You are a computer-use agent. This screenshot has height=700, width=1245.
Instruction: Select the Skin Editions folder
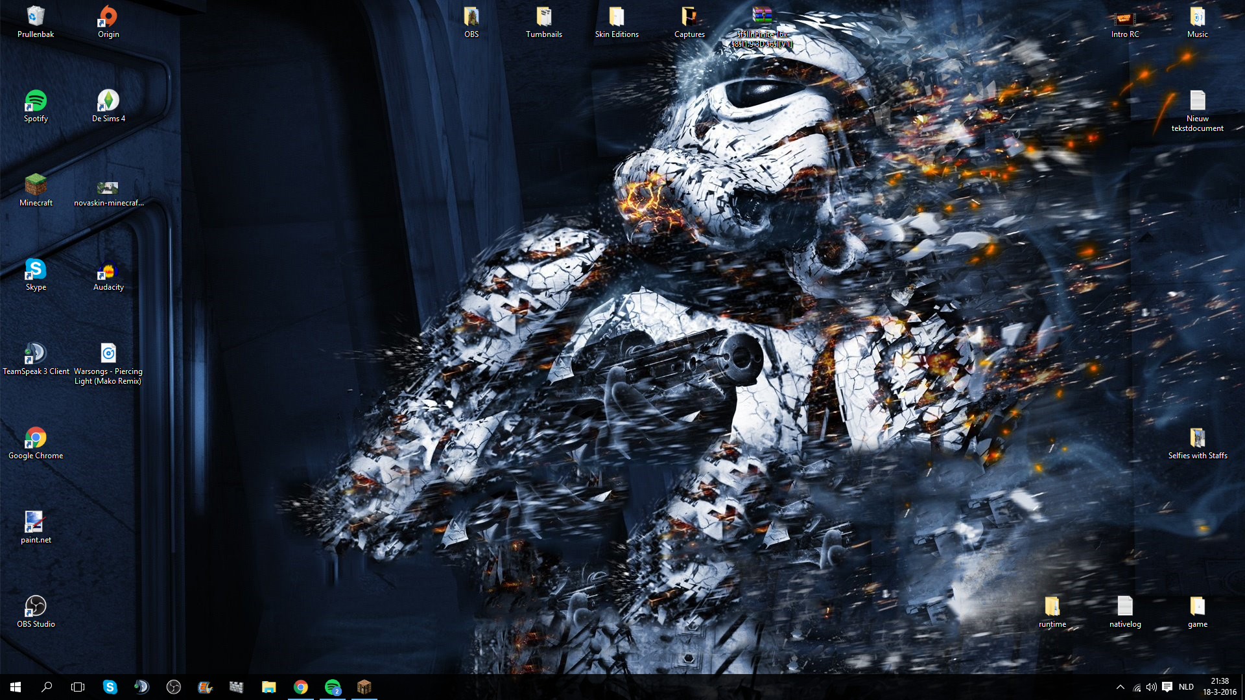pyautogui.click(x=617, y=22)
